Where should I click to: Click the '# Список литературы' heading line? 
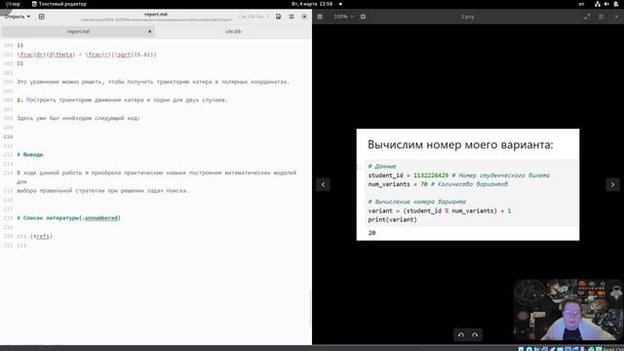[x=68, y=218]
